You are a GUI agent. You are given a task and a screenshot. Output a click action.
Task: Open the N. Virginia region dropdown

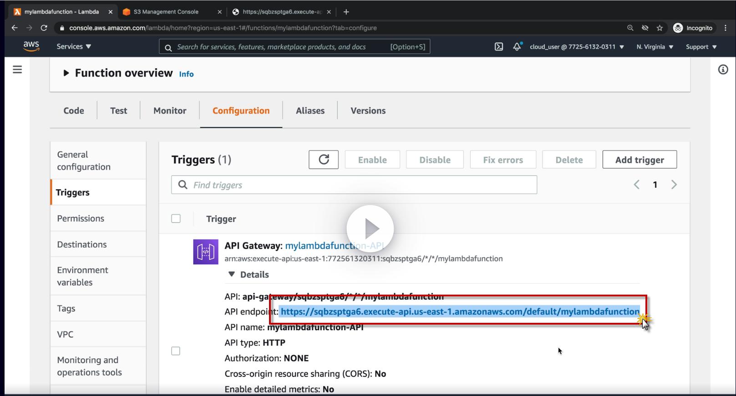(x=655, y=47)
